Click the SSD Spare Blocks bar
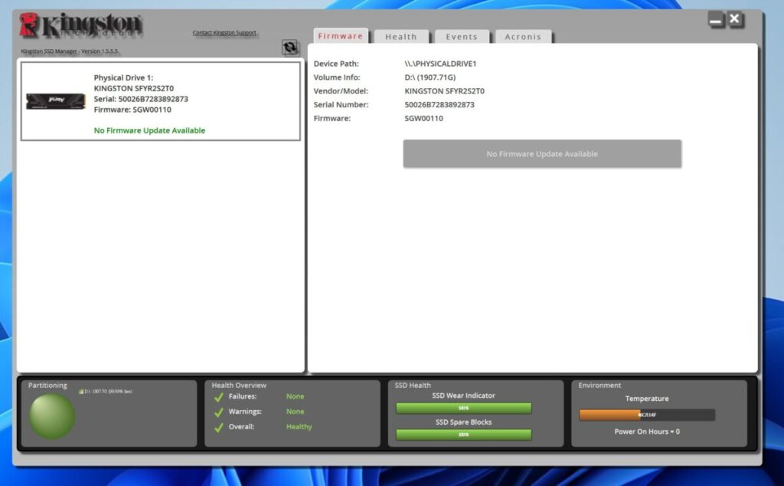The width and height of the screenshot is (784, 486). pos(463,435)
